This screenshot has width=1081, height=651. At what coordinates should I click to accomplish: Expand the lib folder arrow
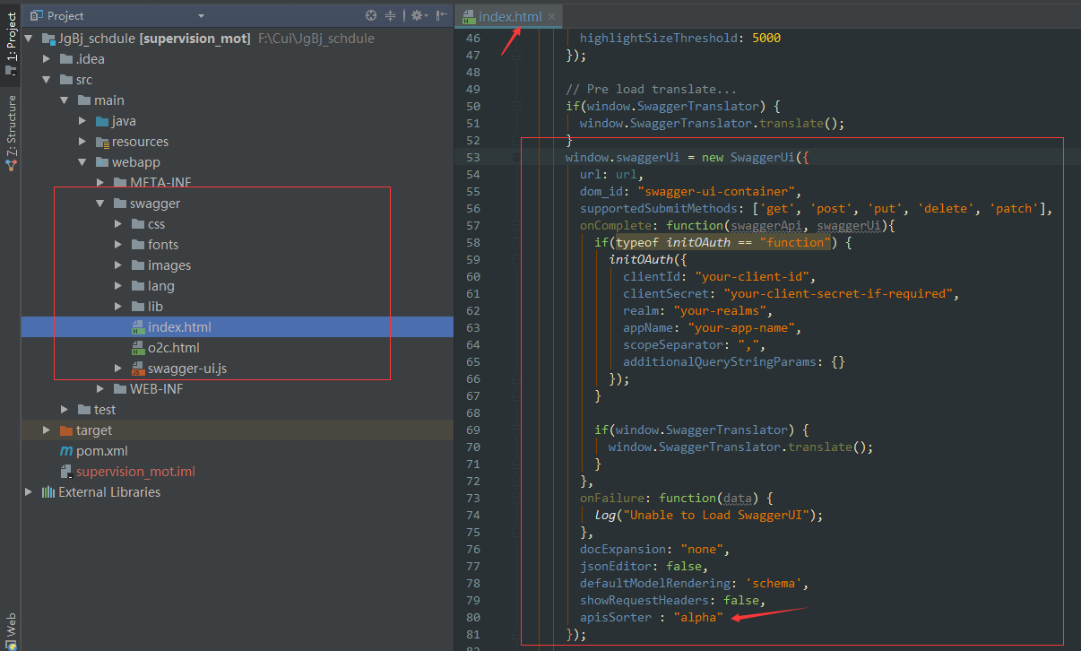[118, 307]
